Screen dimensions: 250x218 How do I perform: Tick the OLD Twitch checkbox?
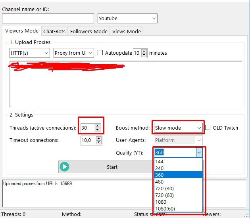click(x=208, y=128)
